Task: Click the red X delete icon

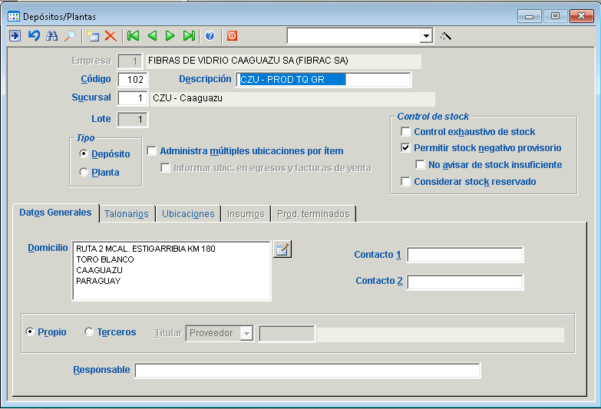Action: pos(111,36)
